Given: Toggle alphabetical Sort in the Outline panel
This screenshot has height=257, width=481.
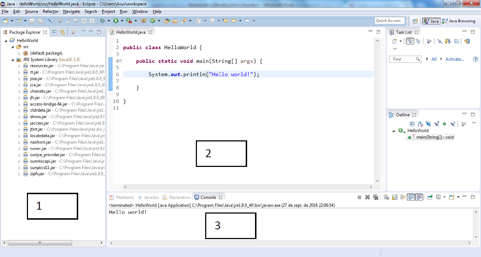Looking at the screenshot, I should click(x=420, y=124).
